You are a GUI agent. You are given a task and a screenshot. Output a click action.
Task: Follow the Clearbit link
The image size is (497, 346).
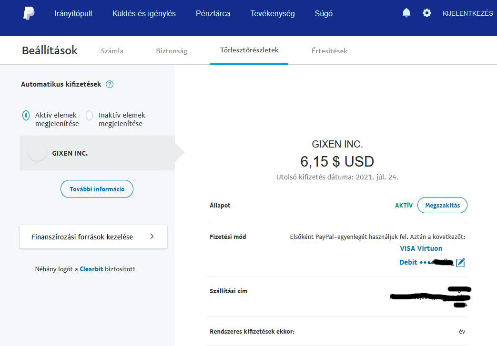91,269
